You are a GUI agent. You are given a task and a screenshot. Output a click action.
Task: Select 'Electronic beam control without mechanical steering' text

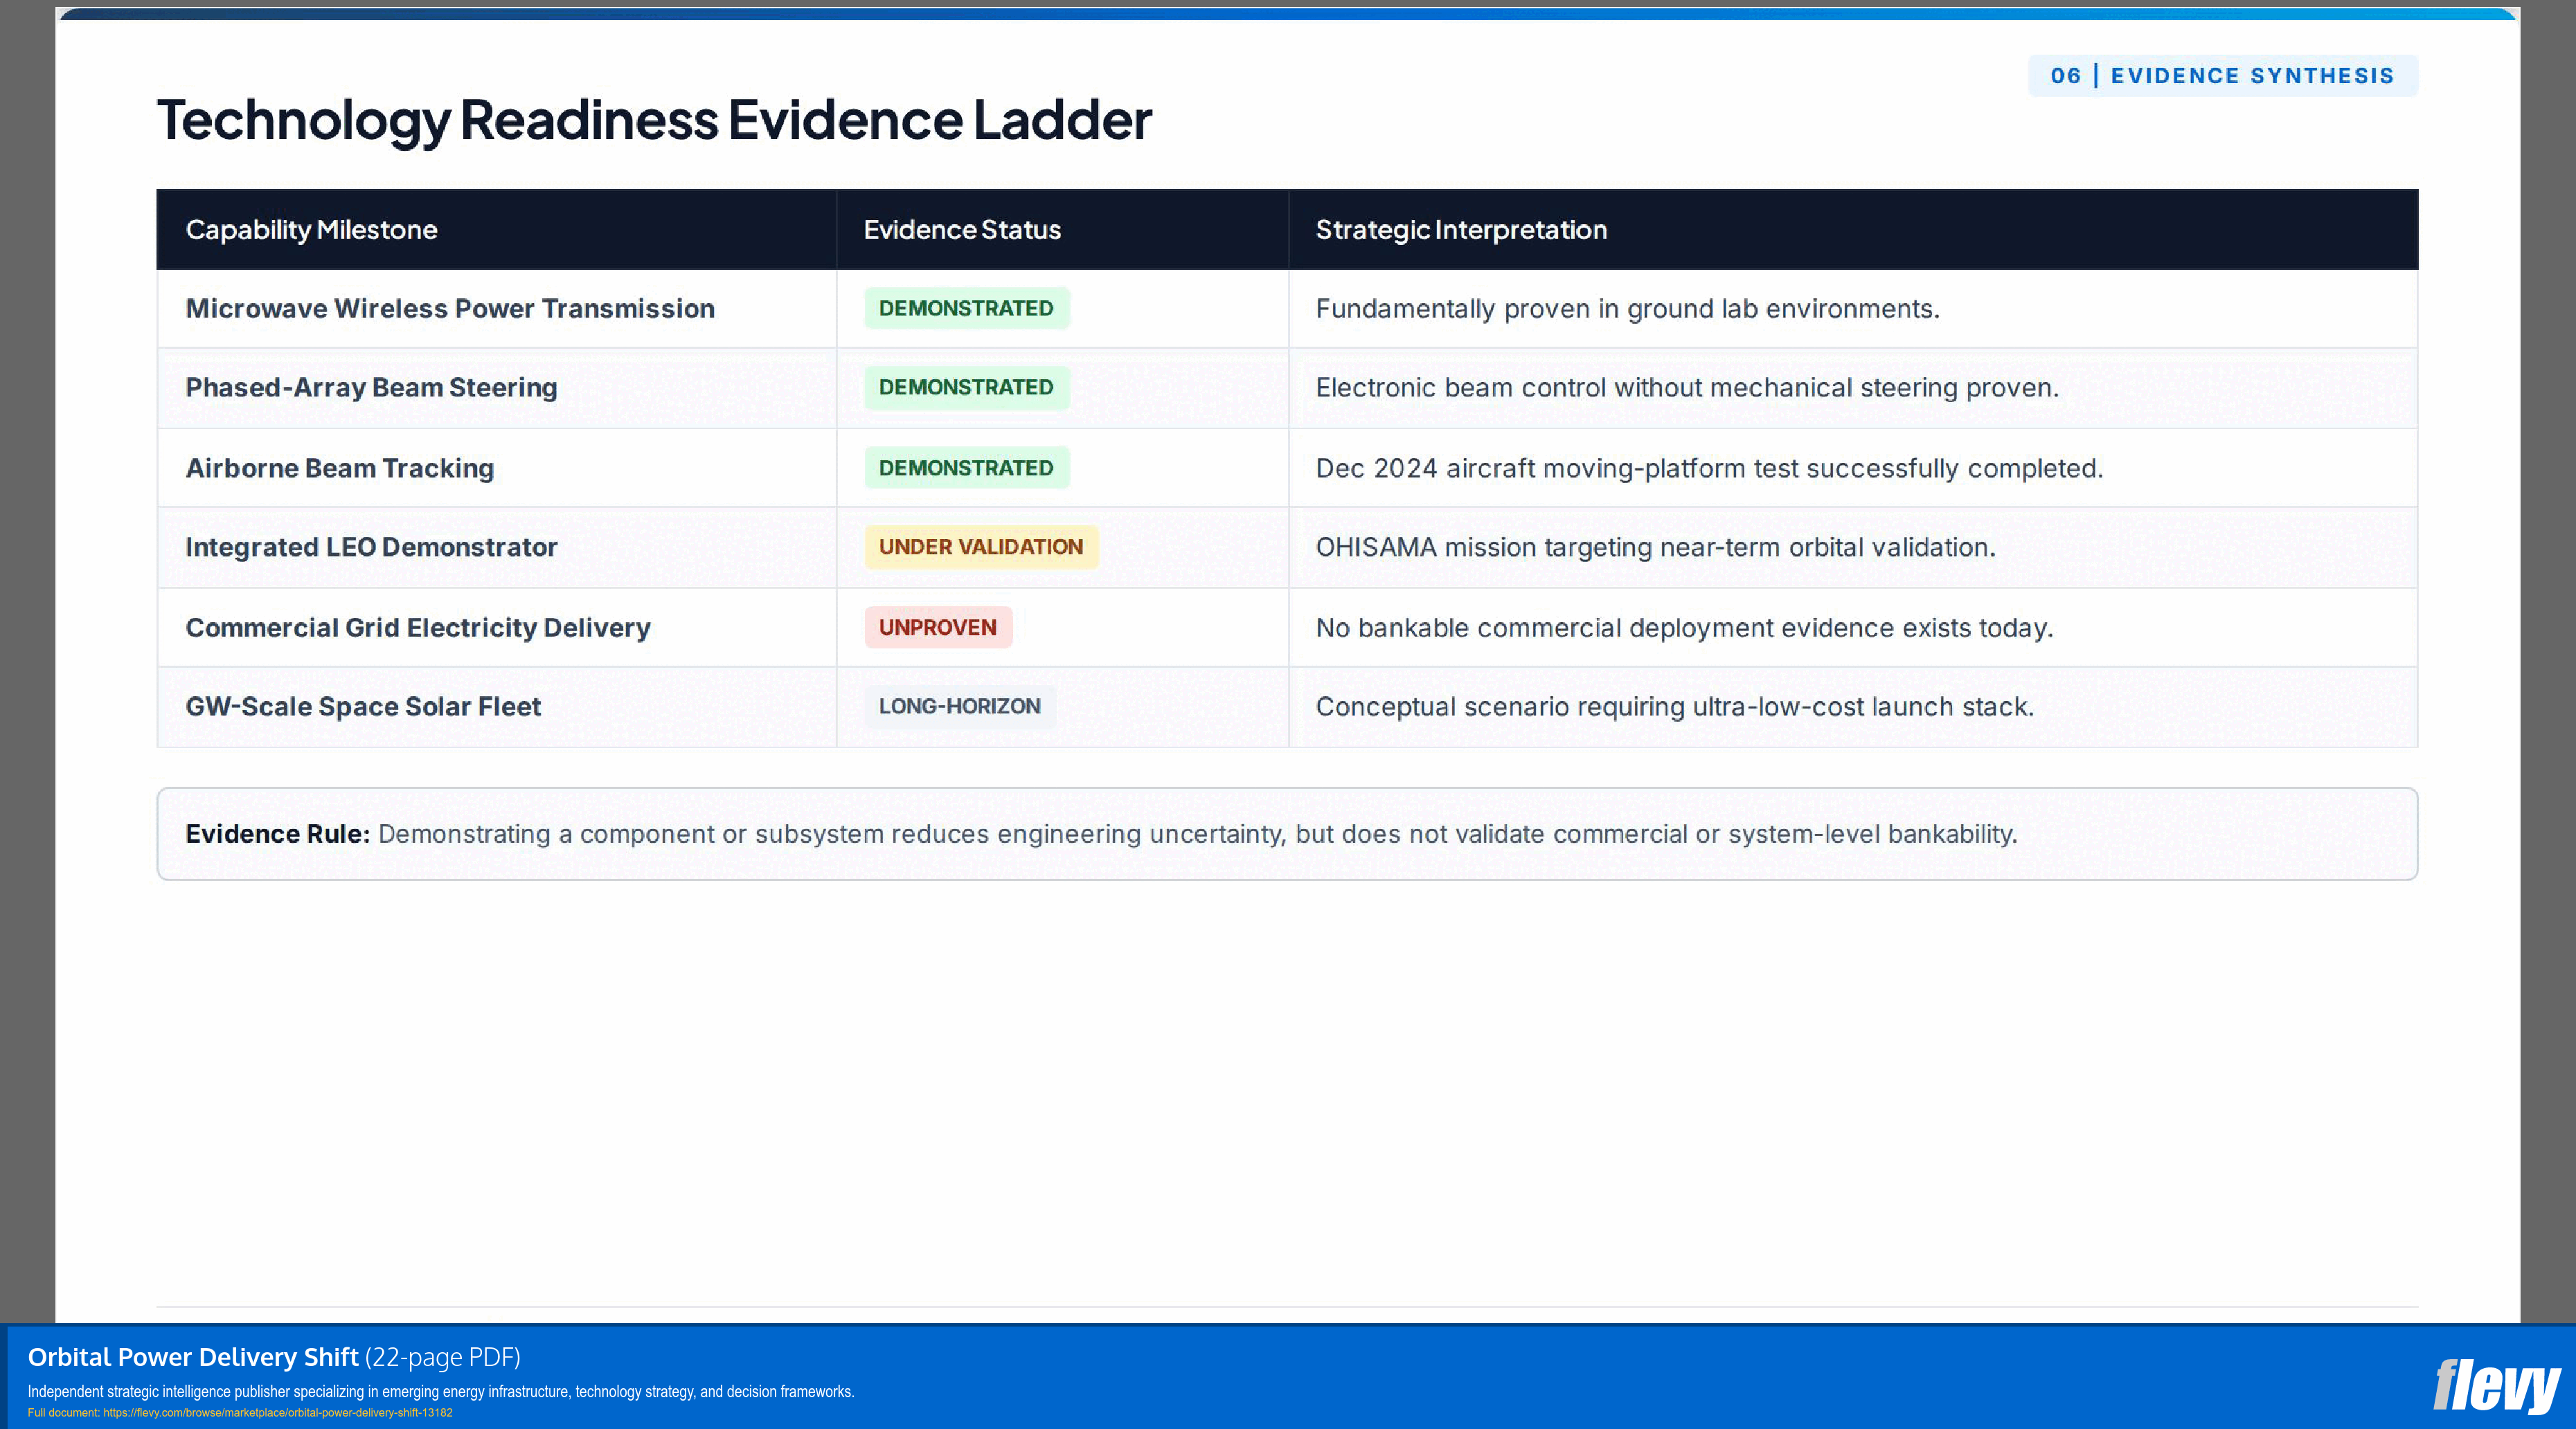click(x=1636, y=388)
